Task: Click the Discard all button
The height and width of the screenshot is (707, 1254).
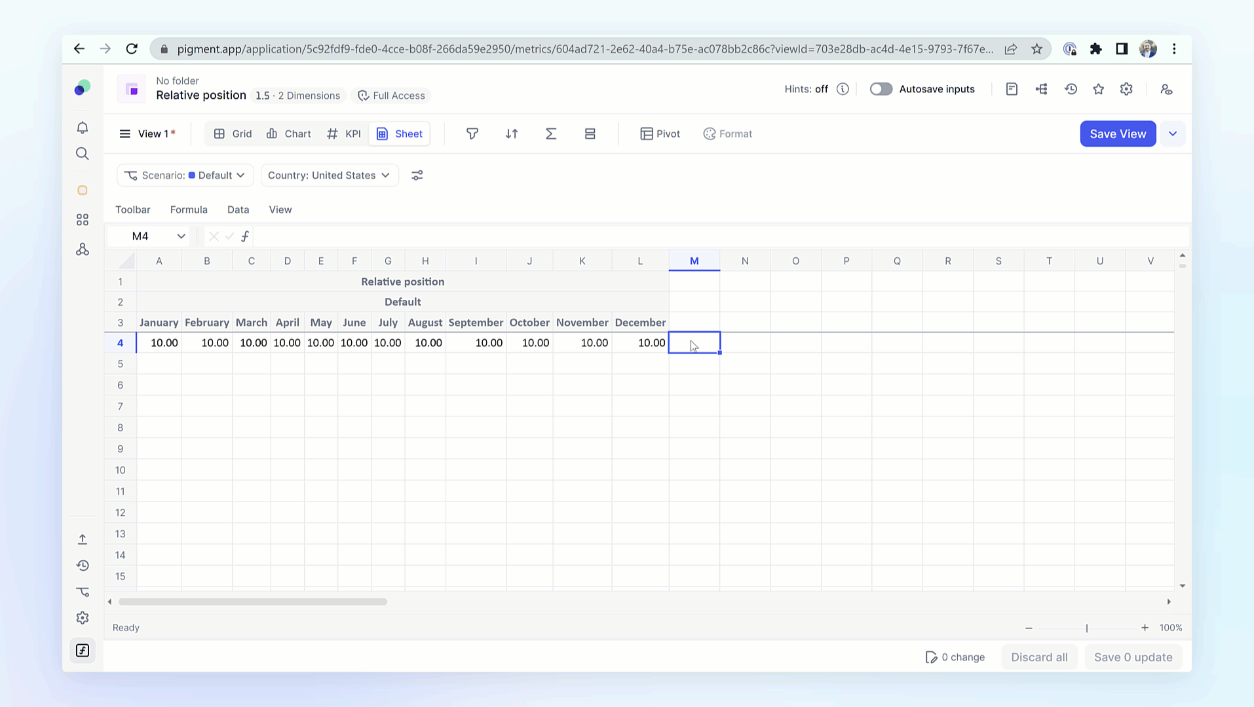Action: [x=1039, y=657]
